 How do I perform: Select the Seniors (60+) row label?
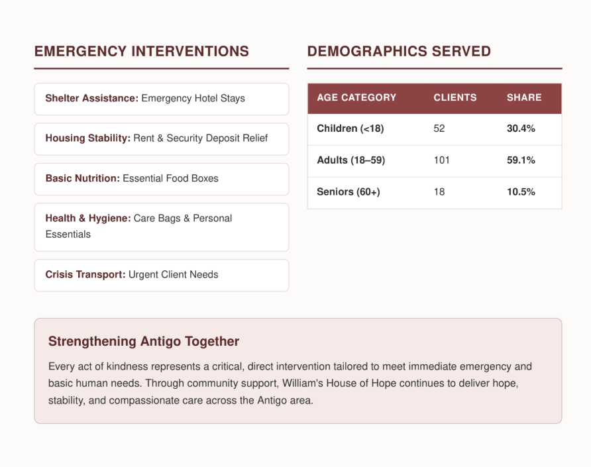(x=349, y=192)
